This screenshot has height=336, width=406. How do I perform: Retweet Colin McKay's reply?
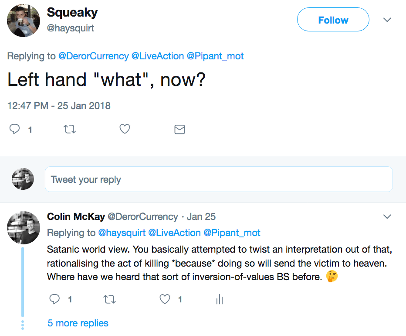tap(109, 299)
